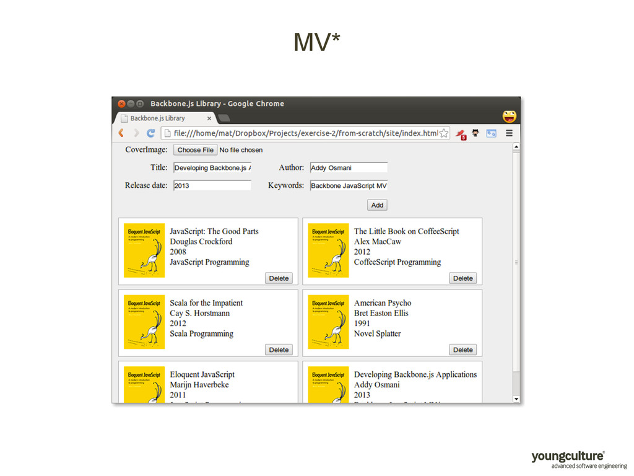Focus the Keywords input field
634x476 pixels.
point(349,186)
